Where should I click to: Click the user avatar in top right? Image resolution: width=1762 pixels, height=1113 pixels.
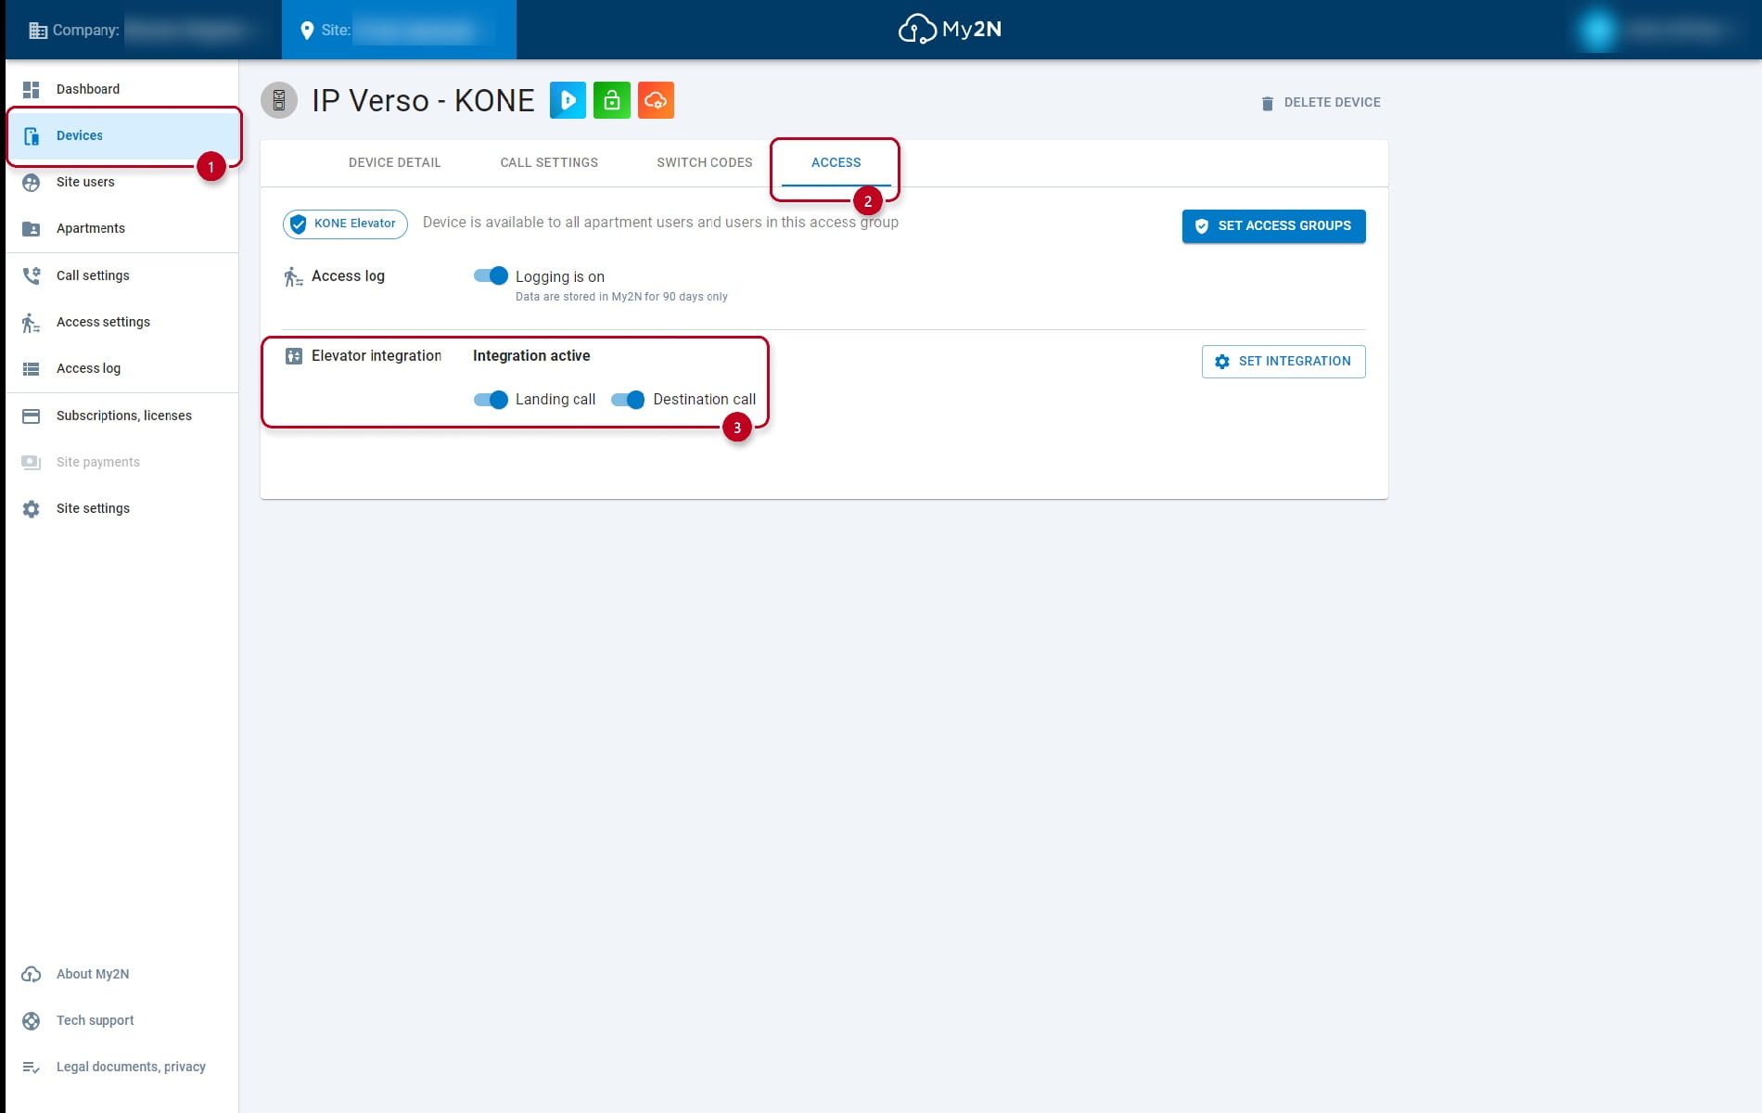pyautogui.click(x=1597, y=31)
